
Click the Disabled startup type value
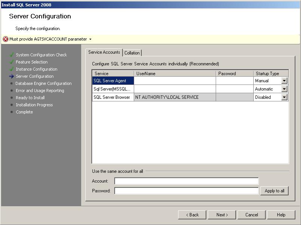click(263, 97)
